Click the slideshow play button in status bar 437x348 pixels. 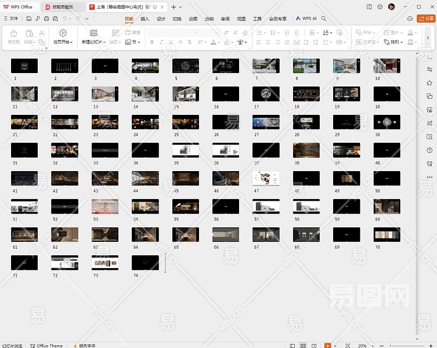pos(328,346)
